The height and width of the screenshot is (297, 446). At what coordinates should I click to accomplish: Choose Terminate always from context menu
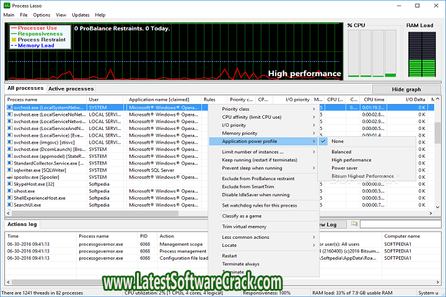(240, 264)
